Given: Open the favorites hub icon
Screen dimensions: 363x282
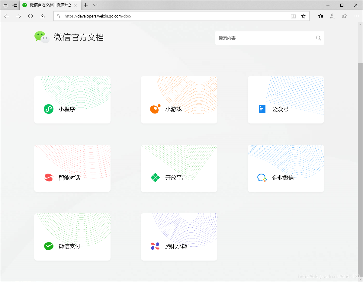Looking at the screenshot, I should (320, 16).
